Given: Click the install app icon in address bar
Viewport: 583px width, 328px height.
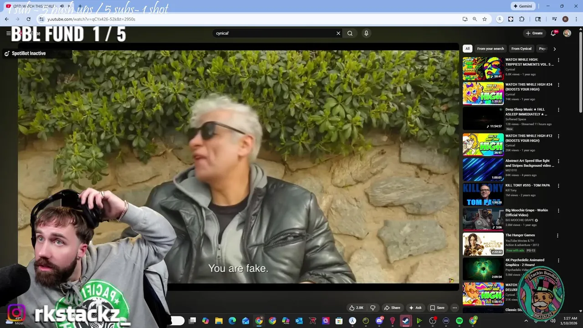Looking at the screenshot, I should 465,19.
